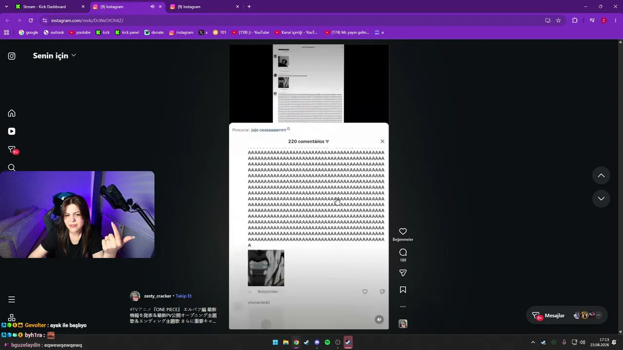This screenshot has width=623, height=350.
Task: Open the 'google' bookmark
Action: [28, 33]
